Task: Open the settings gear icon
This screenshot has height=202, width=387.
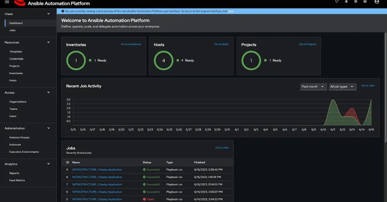Action: [356, 2]
